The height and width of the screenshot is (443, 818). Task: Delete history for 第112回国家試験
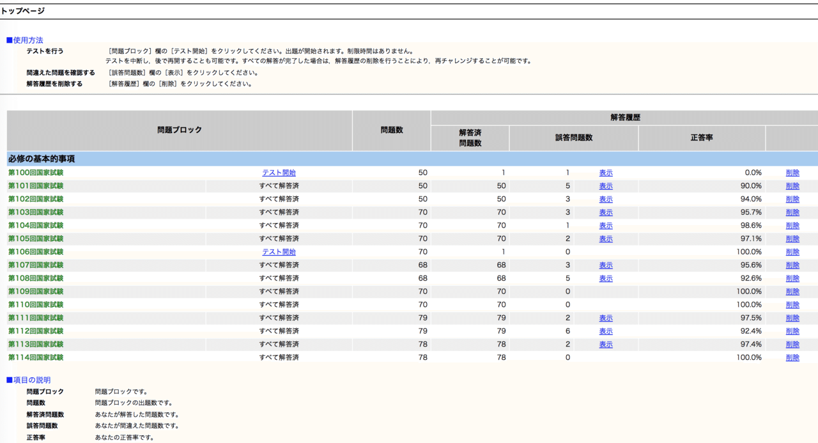[x=792, y=331]
